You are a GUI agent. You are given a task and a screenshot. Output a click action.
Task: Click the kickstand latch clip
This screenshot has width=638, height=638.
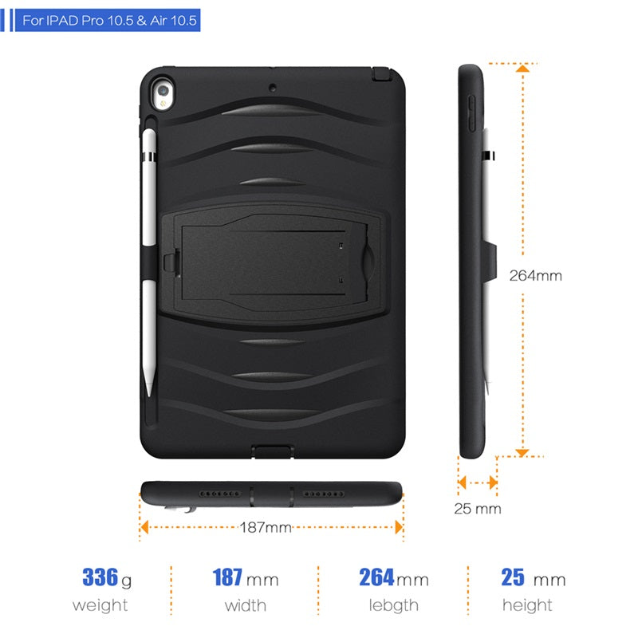(171, 262)
